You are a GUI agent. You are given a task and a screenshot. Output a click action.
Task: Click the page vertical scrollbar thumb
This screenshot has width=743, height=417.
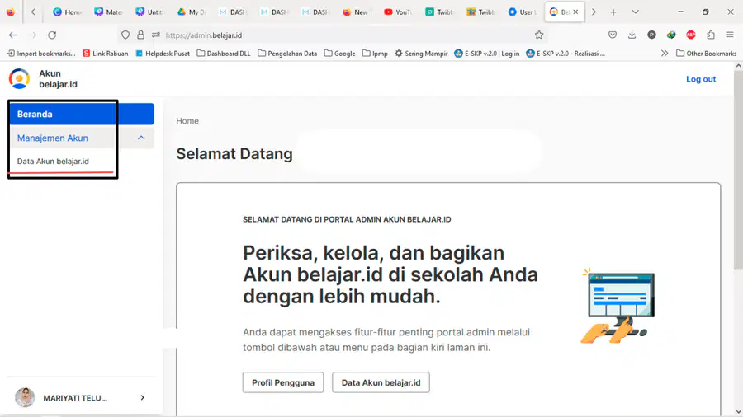pos(738,171)
